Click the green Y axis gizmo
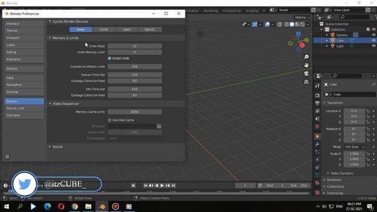The height and width of the screenshot is (212, 377). [x=306, y=40]
